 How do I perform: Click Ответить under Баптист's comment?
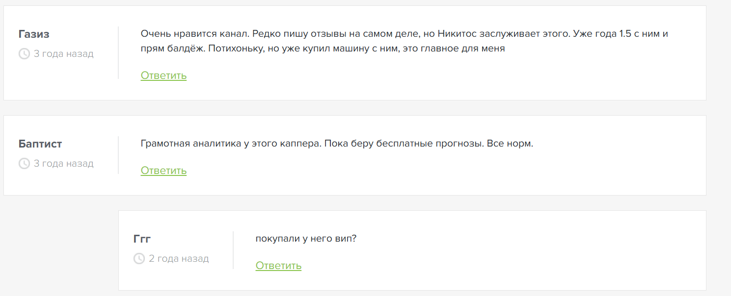(x=163, y=171)
